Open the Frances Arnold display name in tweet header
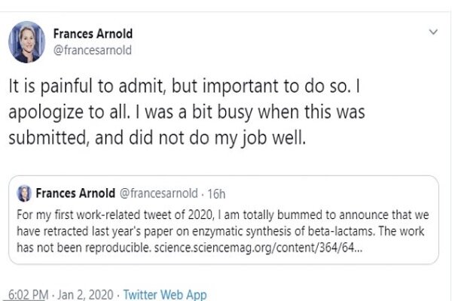Viewport: 452px width, 301px height. click(x=93, y=34)
